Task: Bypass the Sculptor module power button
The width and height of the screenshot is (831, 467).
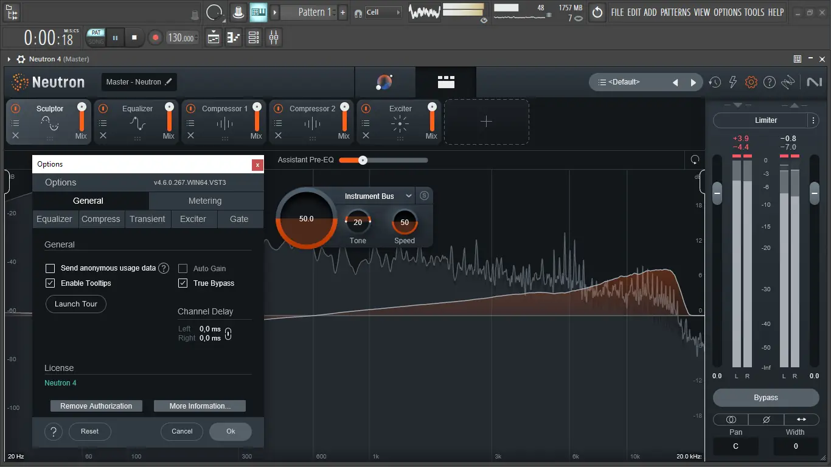Action: pos(15,109)
